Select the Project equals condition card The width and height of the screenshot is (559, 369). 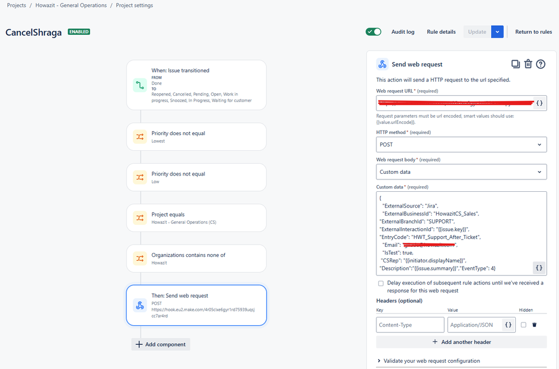tap(197, 218)
